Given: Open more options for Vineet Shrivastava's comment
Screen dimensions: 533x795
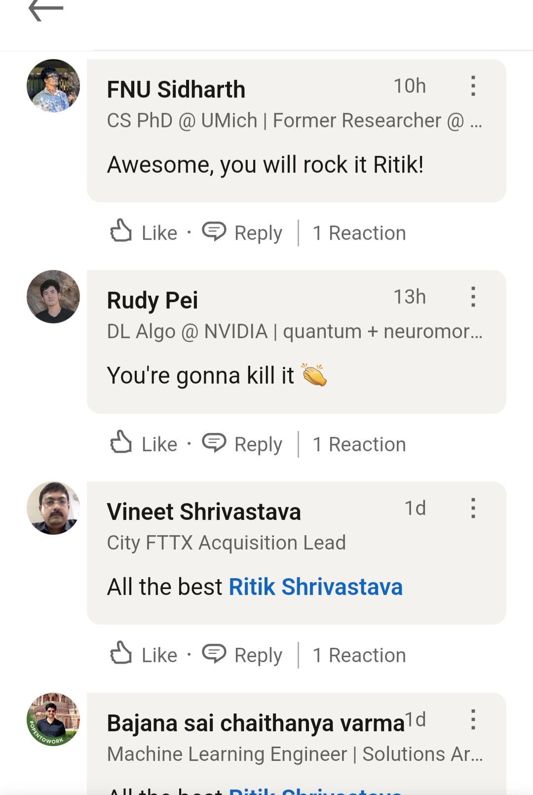Looking at the screenshot, I should [473, 508].
